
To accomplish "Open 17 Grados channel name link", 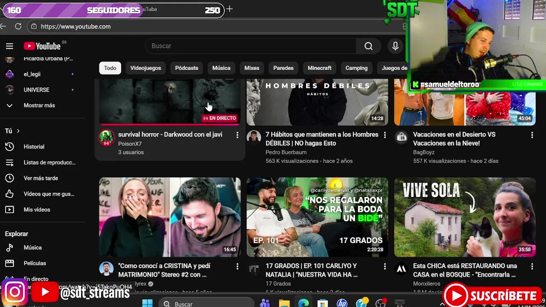I will 278,284.
